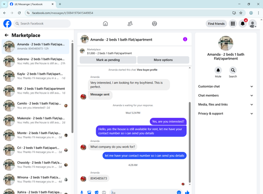Viewport: 263px width, 194px height.
Task: Send a thumbs up like
Action: tap(187, 192)
